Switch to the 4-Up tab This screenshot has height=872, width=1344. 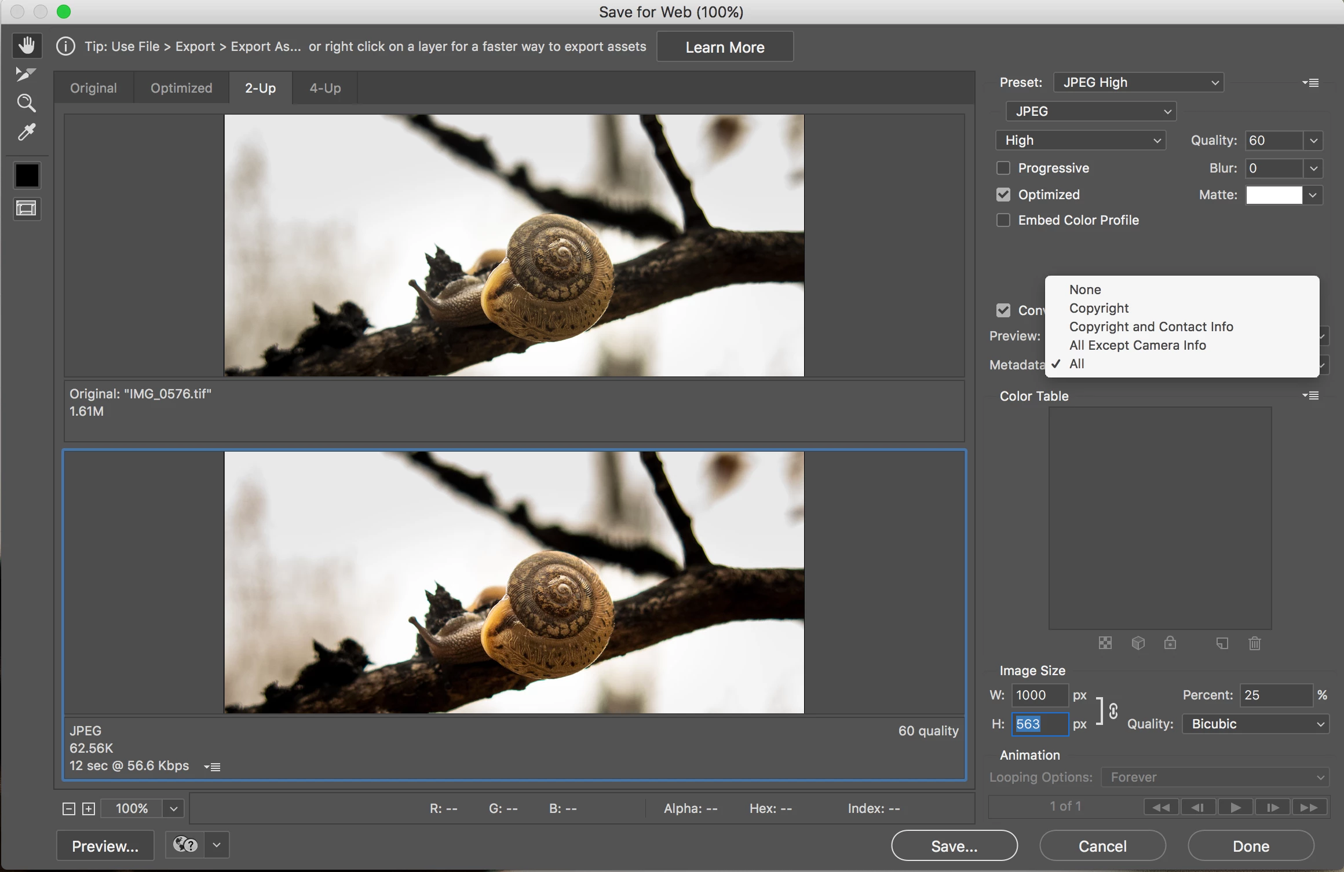pos(325,88)
